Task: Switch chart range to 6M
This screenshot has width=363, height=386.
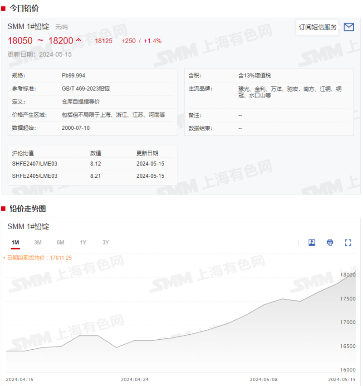Action: (x=60, y=243)
